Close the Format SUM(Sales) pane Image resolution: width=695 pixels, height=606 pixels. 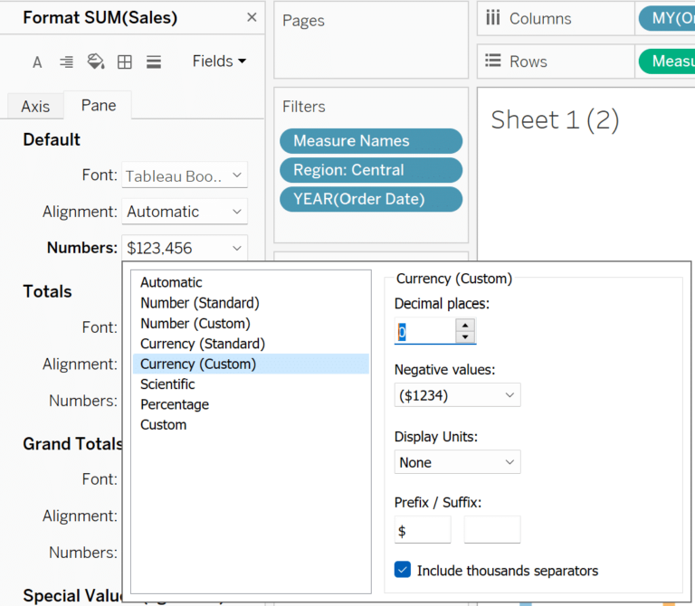[x=252, y=18]
